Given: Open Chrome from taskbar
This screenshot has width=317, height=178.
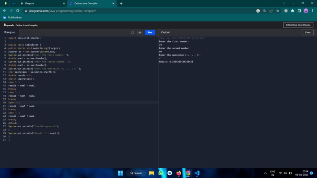Looking at the screenshot, I should 188,173.
